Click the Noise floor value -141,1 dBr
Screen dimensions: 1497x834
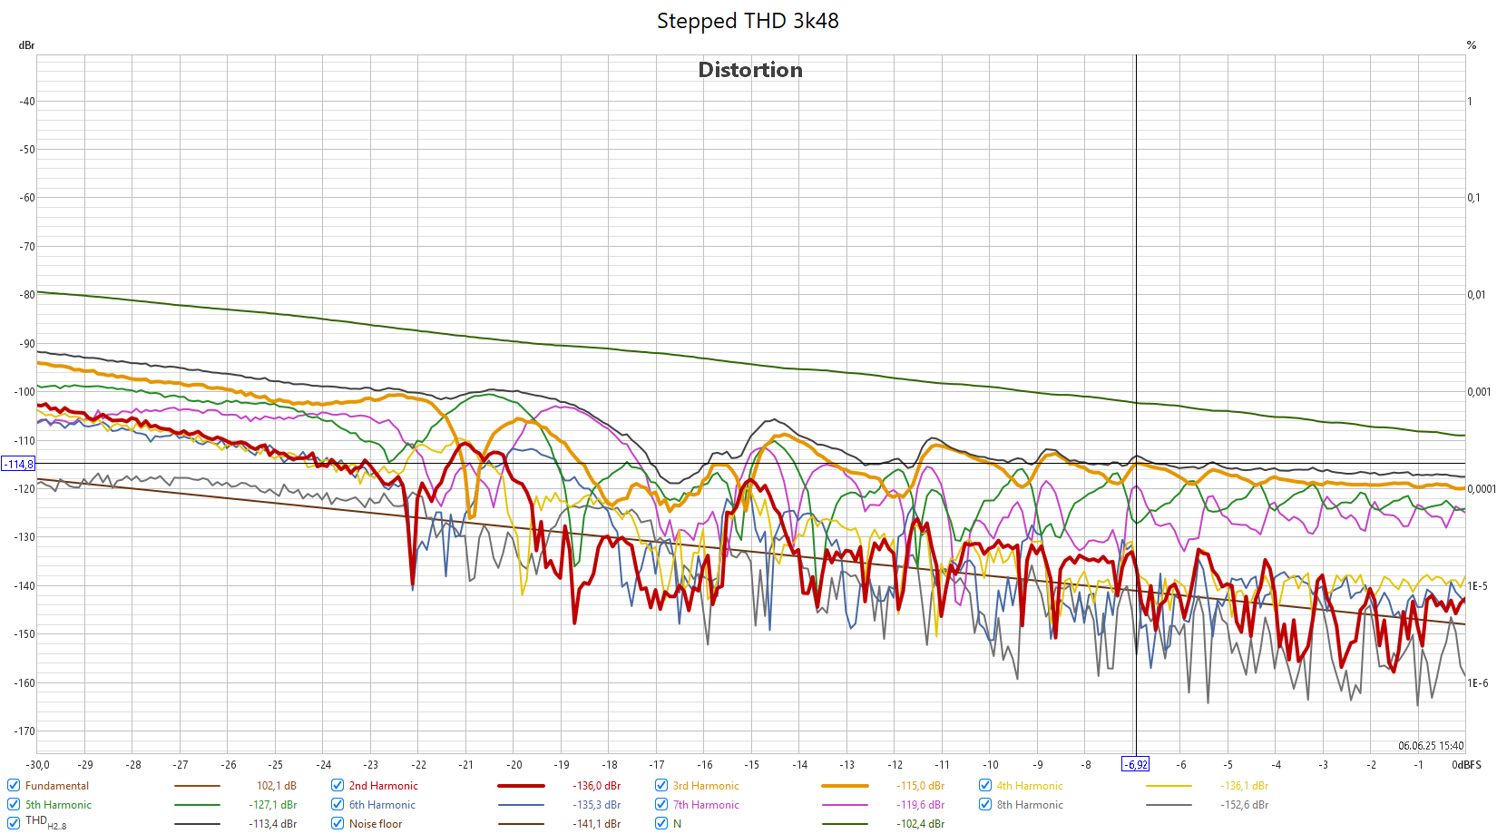coord(597,824)
